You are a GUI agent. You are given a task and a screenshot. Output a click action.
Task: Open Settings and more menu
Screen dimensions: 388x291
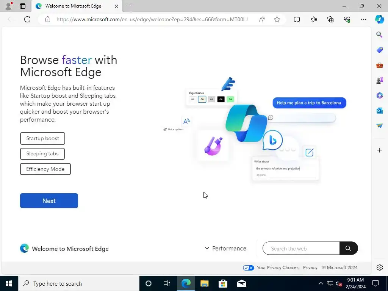point(363,19)
